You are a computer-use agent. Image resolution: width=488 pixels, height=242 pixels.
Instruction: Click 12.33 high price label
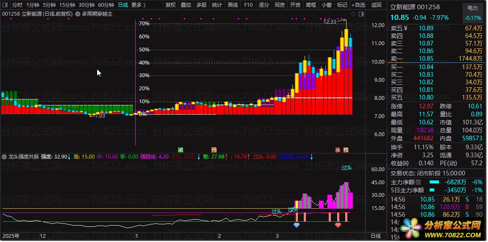330,22
